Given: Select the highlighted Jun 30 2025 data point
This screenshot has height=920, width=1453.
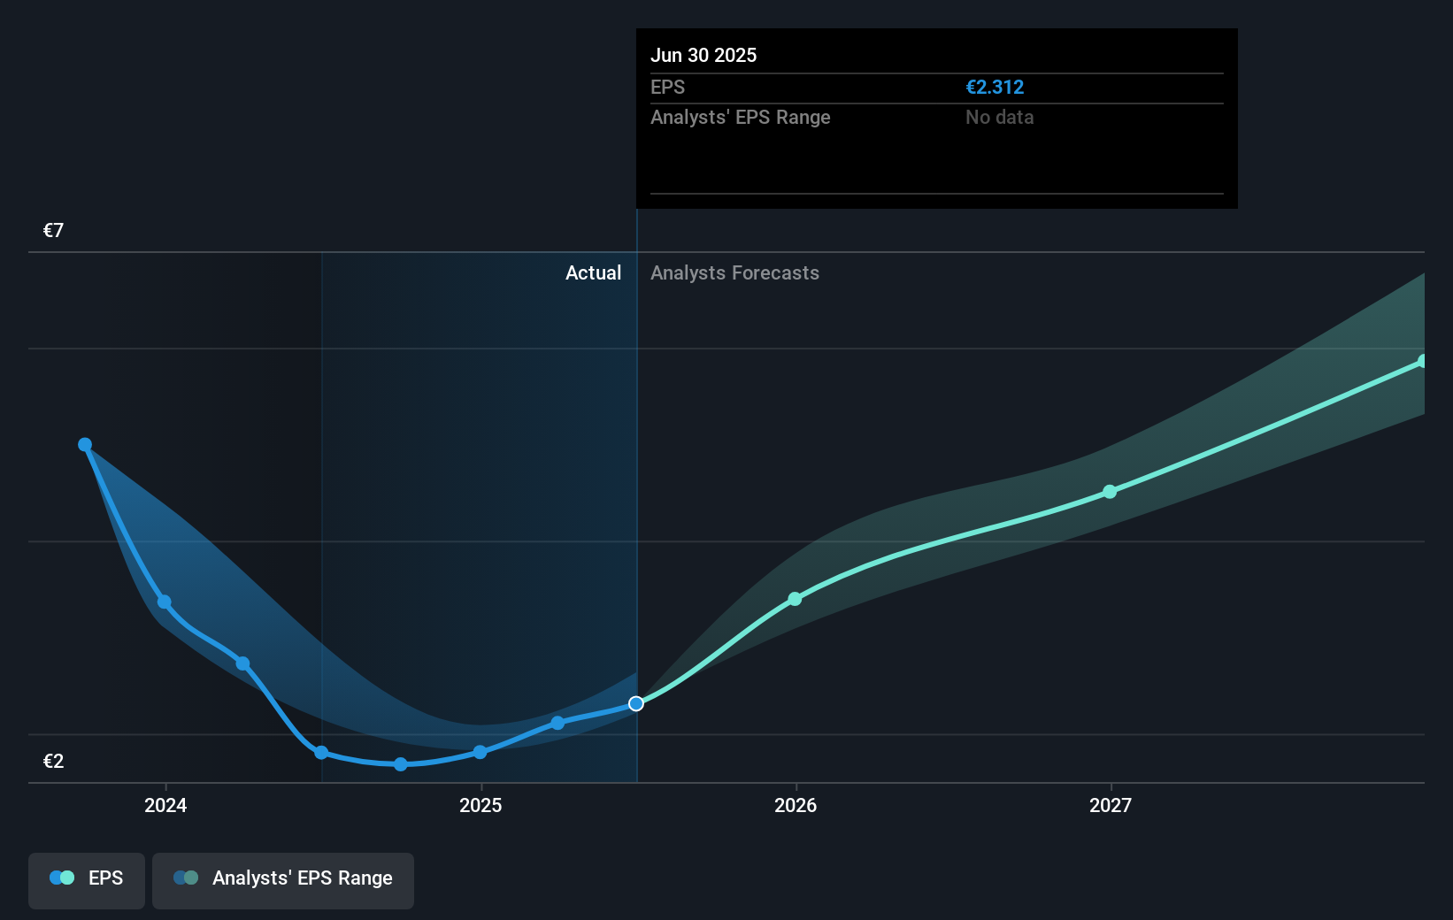Looking at the screenshot, I should click(635, 703).
